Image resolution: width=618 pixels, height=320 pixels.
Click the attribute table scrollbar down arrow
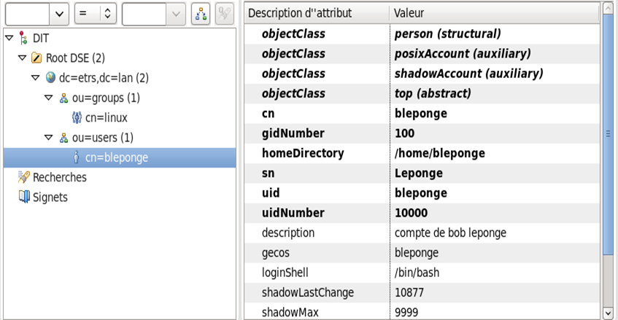pos(609,312)
